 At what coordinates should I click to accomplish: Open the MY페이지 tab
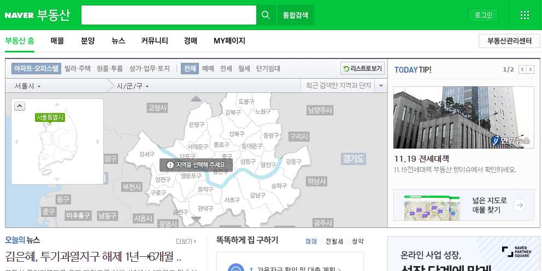tap(229, 41)
